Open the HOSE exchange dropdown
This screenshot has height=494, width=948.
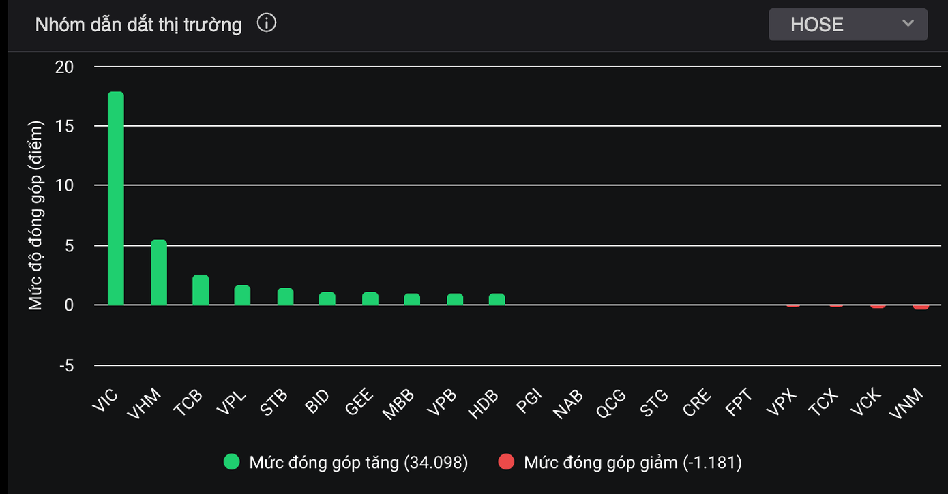[847, 25]
